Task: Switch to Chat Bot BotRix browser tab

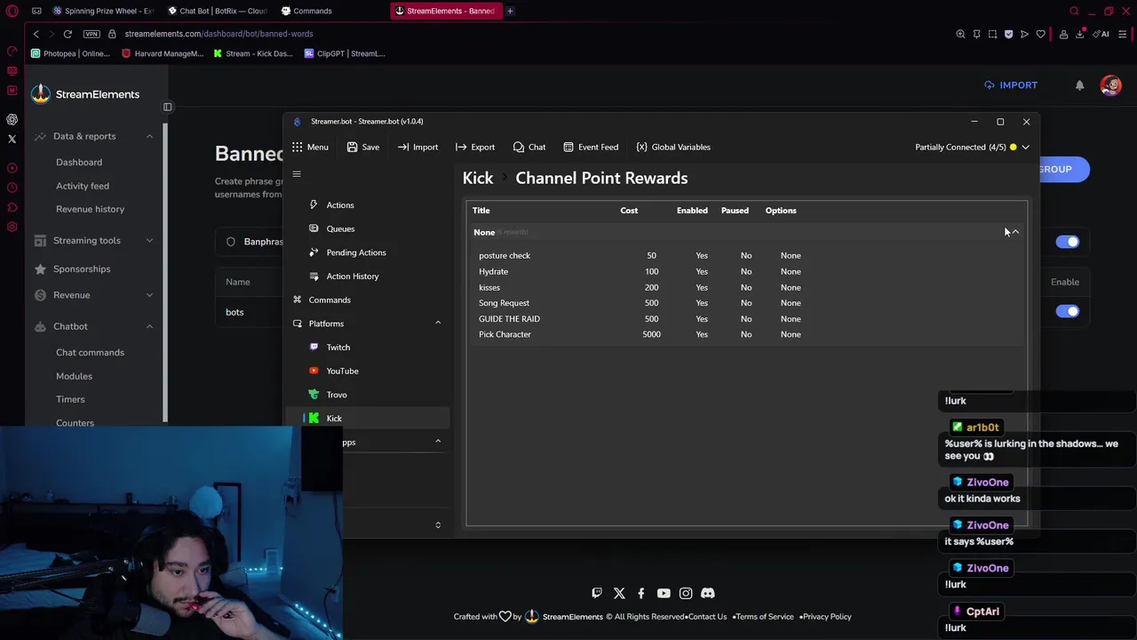Action: point(218,11)
